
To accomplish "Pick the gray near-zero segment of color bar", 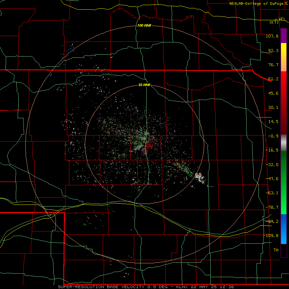I will [x=284, y=143].
